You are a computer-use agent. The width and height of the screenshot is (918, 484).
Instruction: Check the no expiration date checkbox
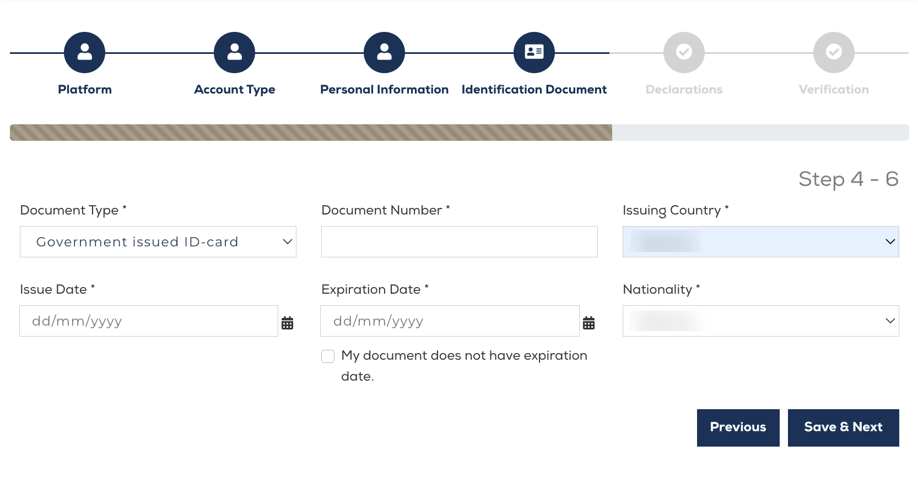pos(328,356)
